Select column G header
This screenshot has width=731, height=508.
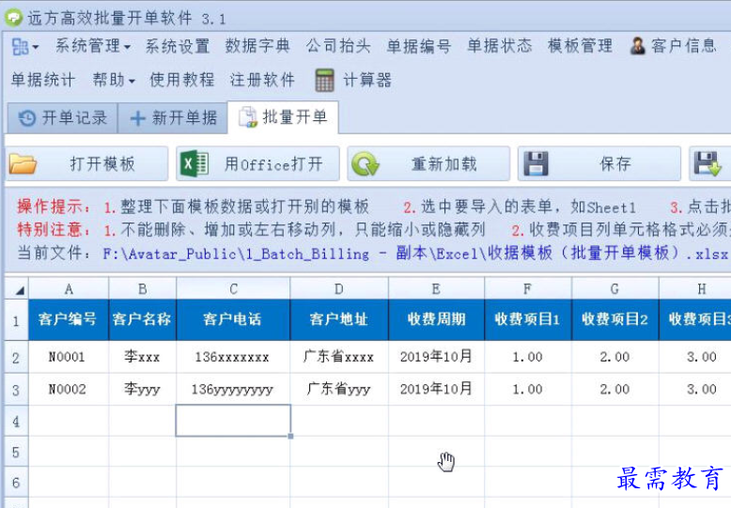(x=614, y=289)
